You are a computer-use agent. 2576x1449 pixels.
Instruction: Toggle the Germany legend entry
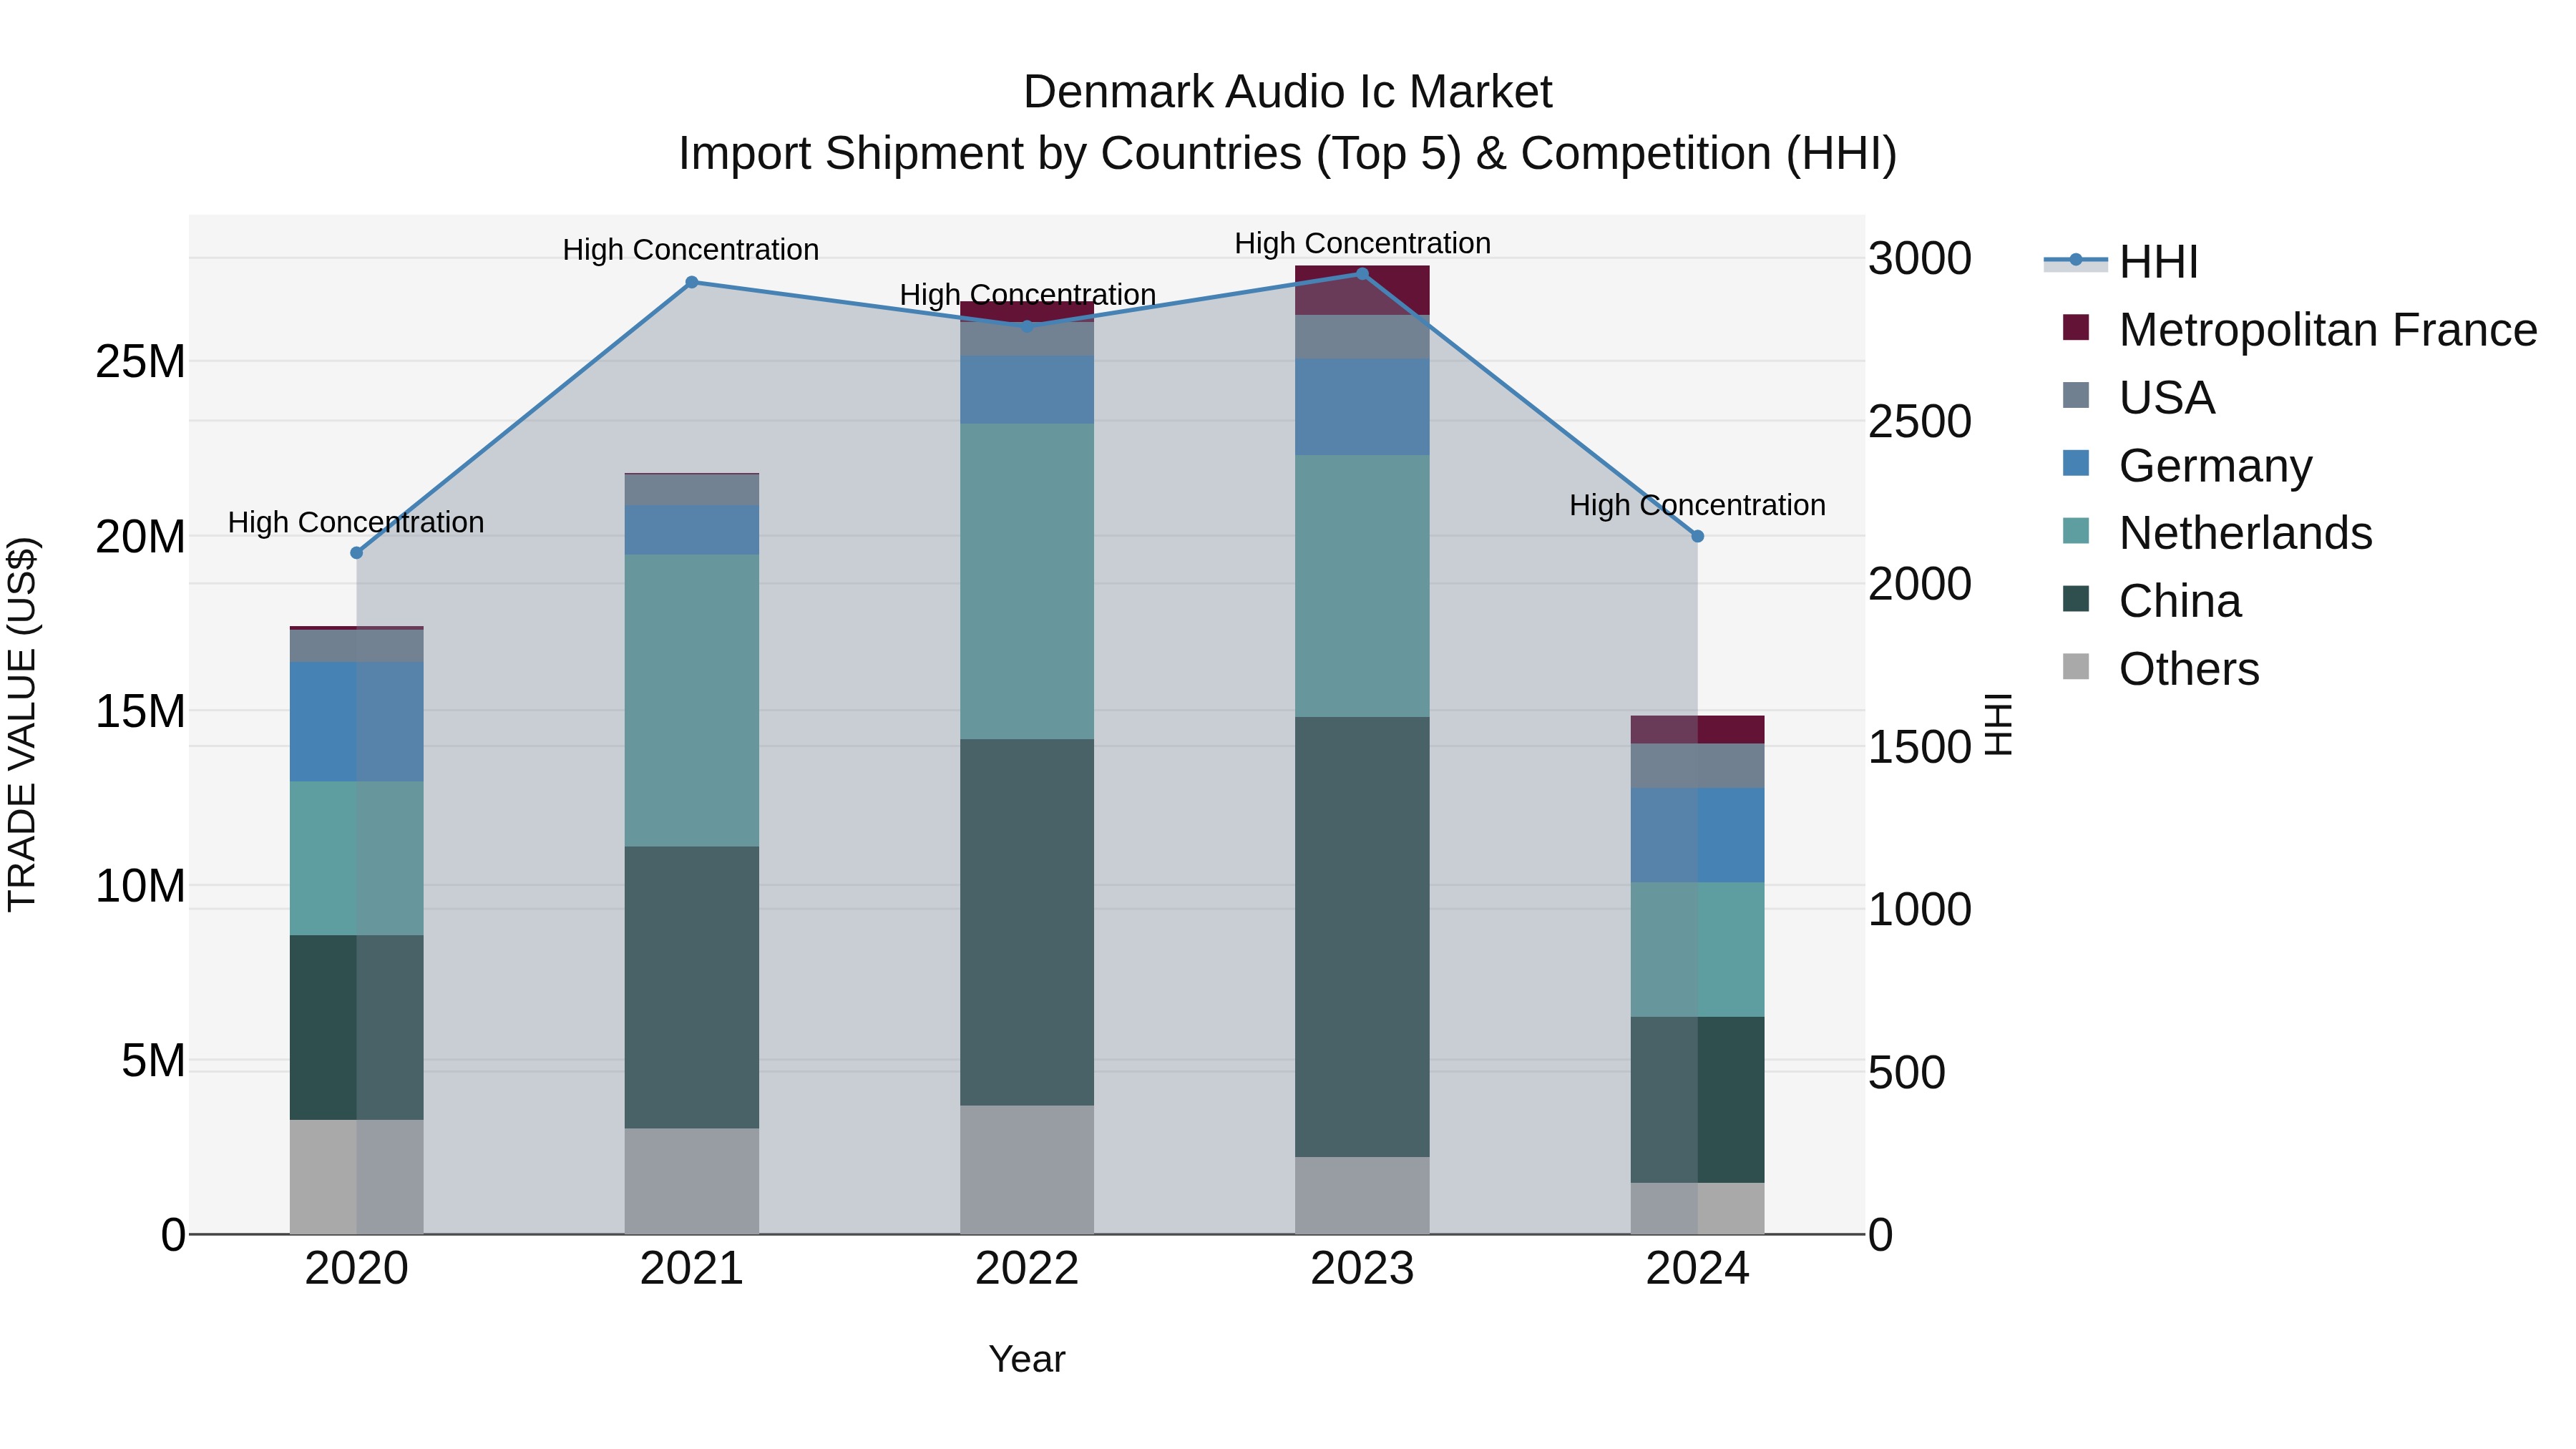point(2187,465)
